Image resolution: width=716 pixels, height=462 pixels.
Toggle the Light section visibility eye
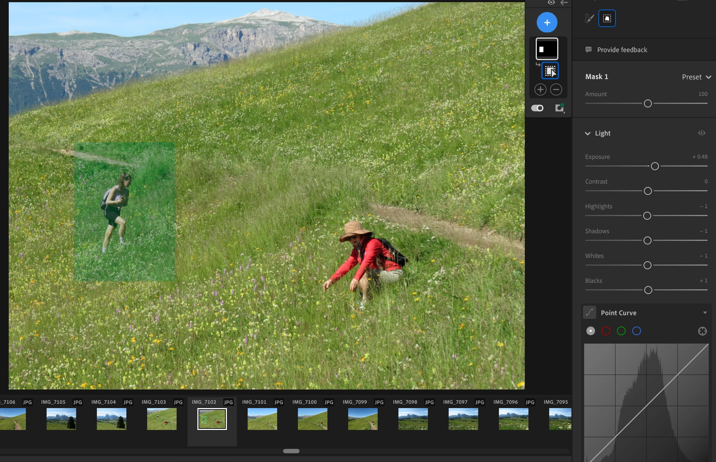[x=701, y=133]
